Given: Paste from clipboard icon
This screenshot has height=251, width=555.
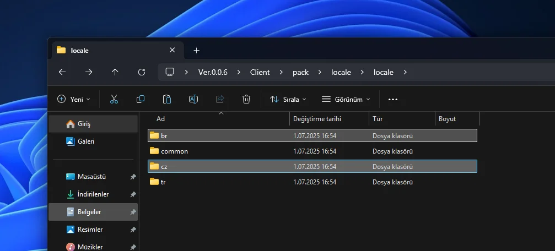Looking at the screenshot, I should tap(167, 99).
